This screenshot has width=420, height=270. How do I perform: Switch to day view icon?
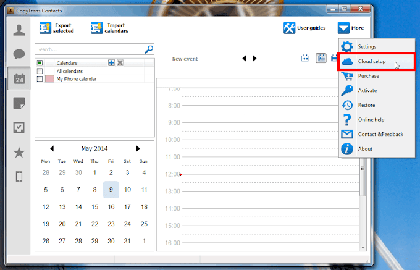(x=305, y=58)
